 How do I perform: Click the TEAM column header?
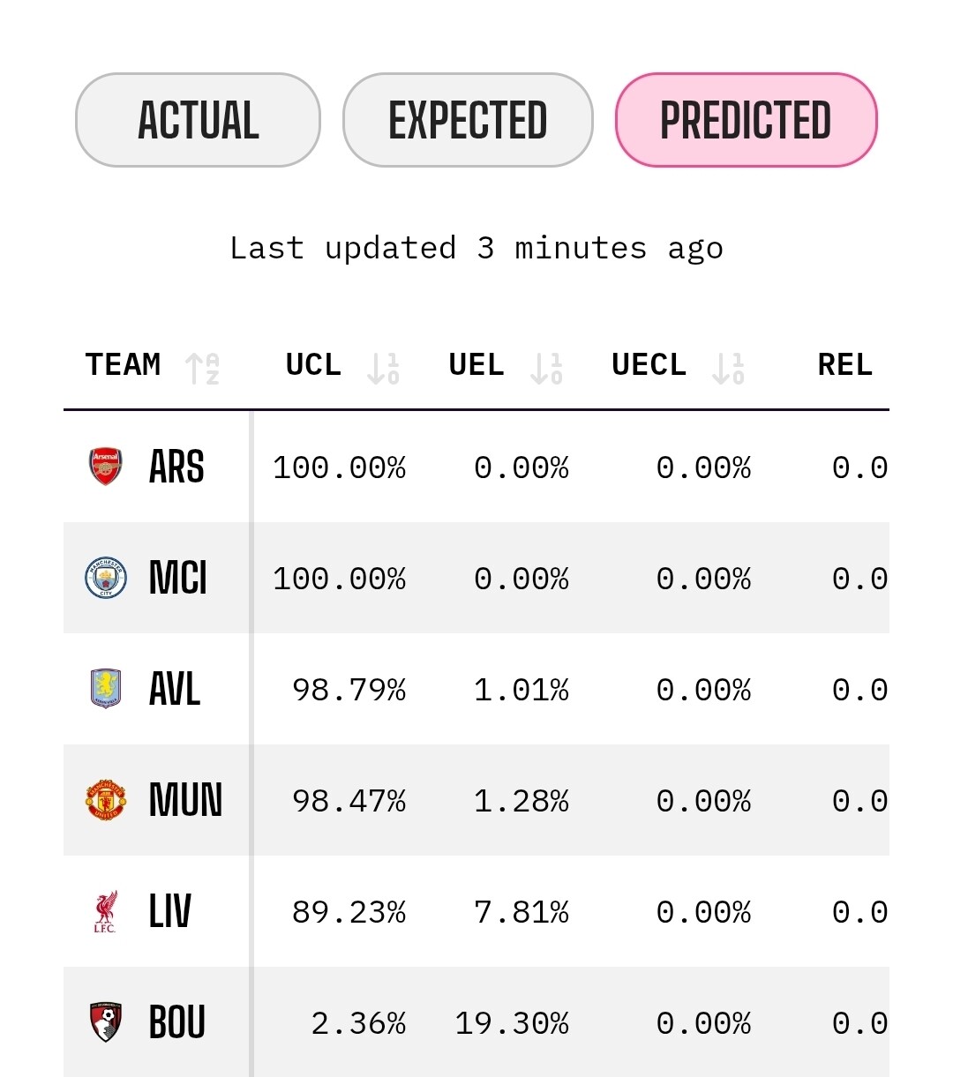point(123,365)
